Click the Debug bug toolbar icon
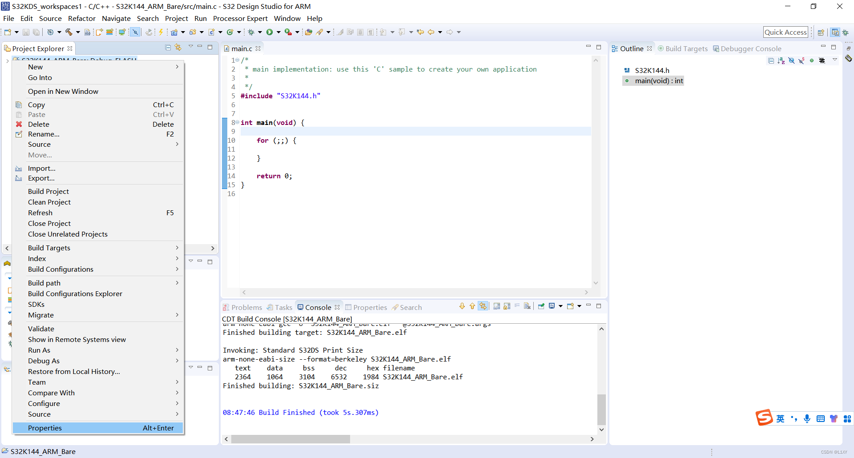The height and width of the screenshot is (458, 854). [251, 32]
